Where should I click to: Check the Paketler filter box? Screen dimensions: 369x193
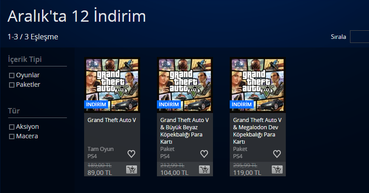pos(12,85)
